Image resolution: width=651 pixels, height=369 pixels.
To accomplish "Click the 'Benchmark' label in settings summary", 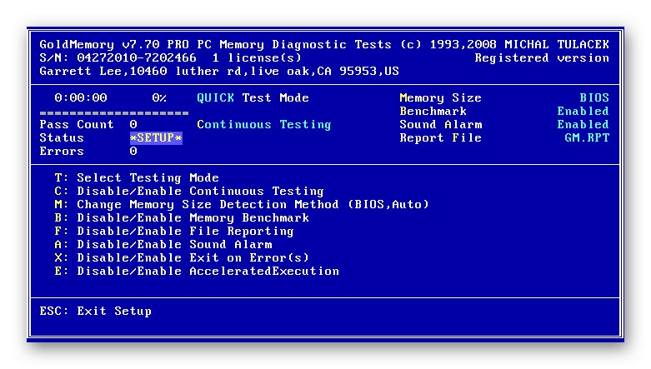I will 433,111.
